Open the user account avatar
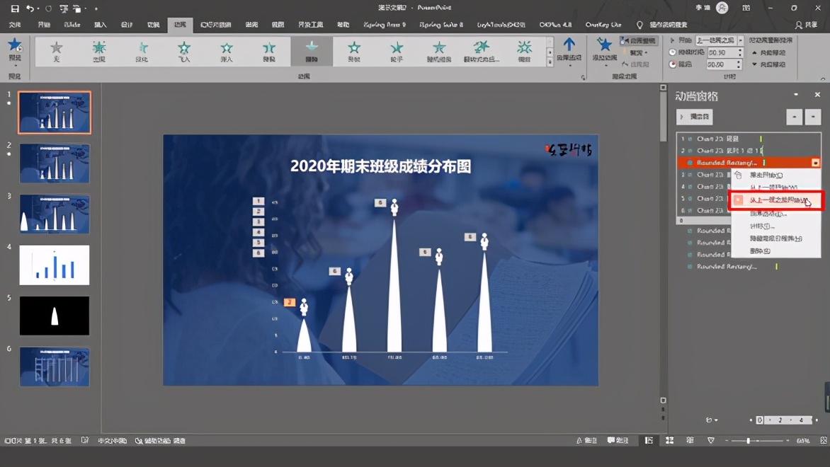Screen dimensions: 830x467 tap(722, 8)
